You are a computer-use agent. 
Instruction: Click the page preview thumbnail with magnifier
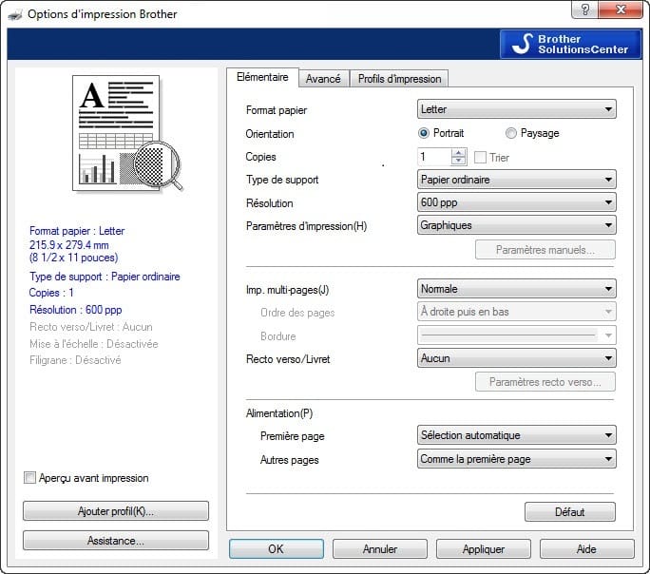pyautogui.click(x=126, y=133)
